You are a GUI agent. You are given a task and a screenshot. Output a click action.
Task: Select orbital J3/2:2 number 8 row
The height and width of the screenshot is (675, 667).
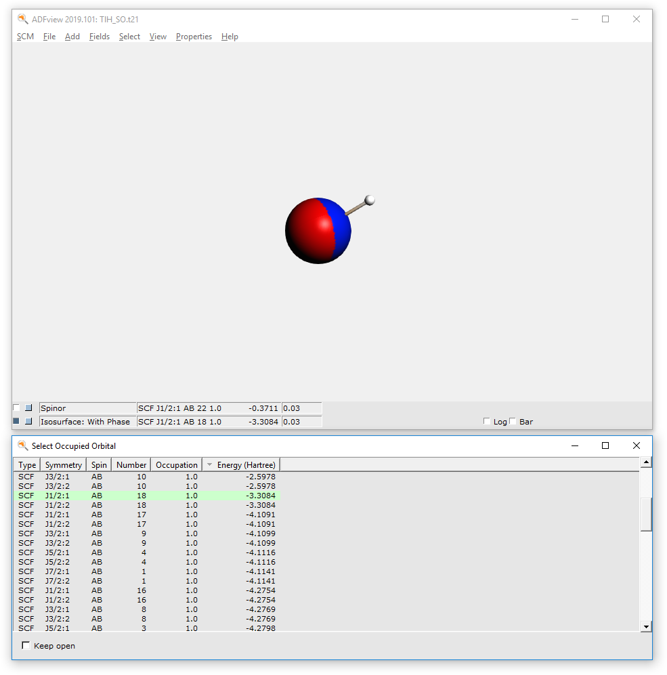(x=147, y=619)
